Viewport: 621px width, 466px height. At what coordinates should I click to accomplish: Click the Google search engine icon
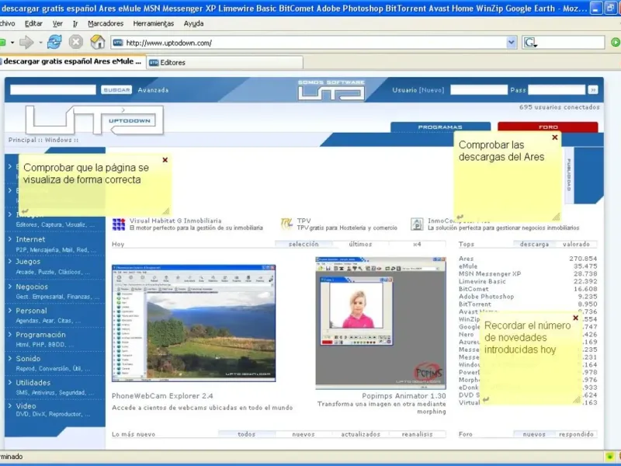click(x=530, y=43)
